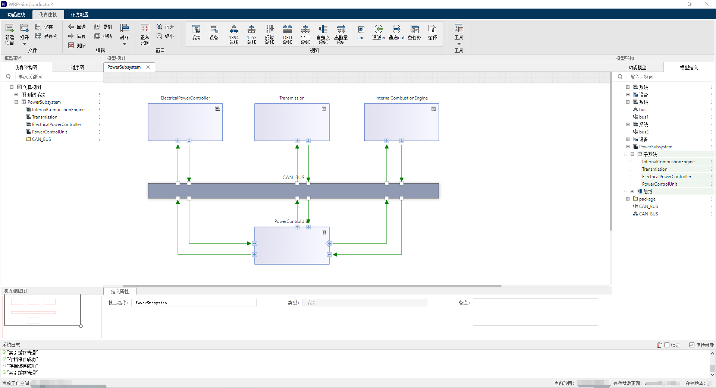Click the system log scroll-down arrow

(x=712, y=375)
